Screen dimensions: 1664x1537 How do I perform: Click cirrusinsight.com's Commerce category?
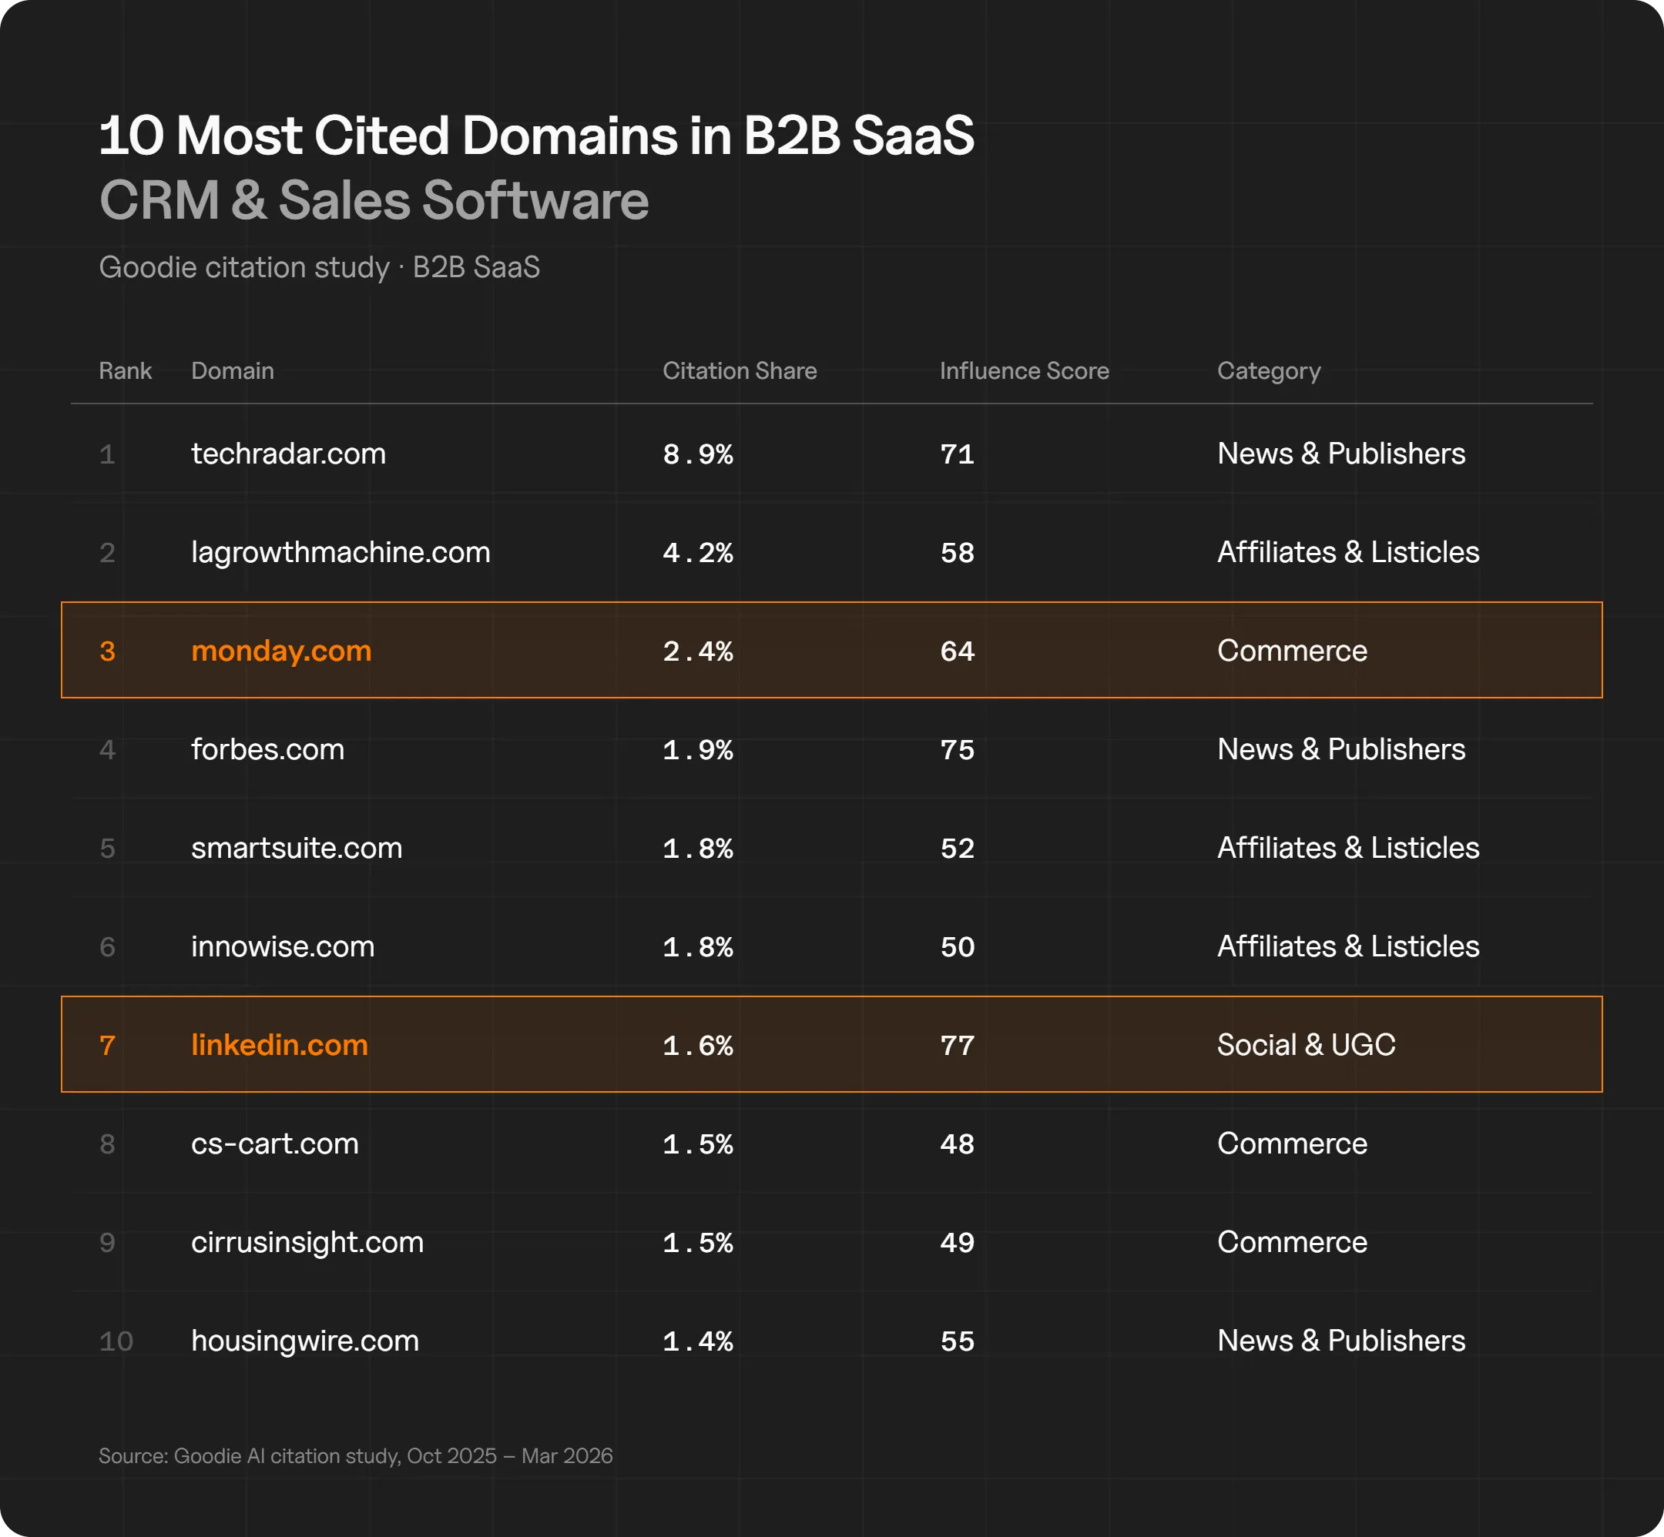pyautogui.click(x=1292, y=1243)
